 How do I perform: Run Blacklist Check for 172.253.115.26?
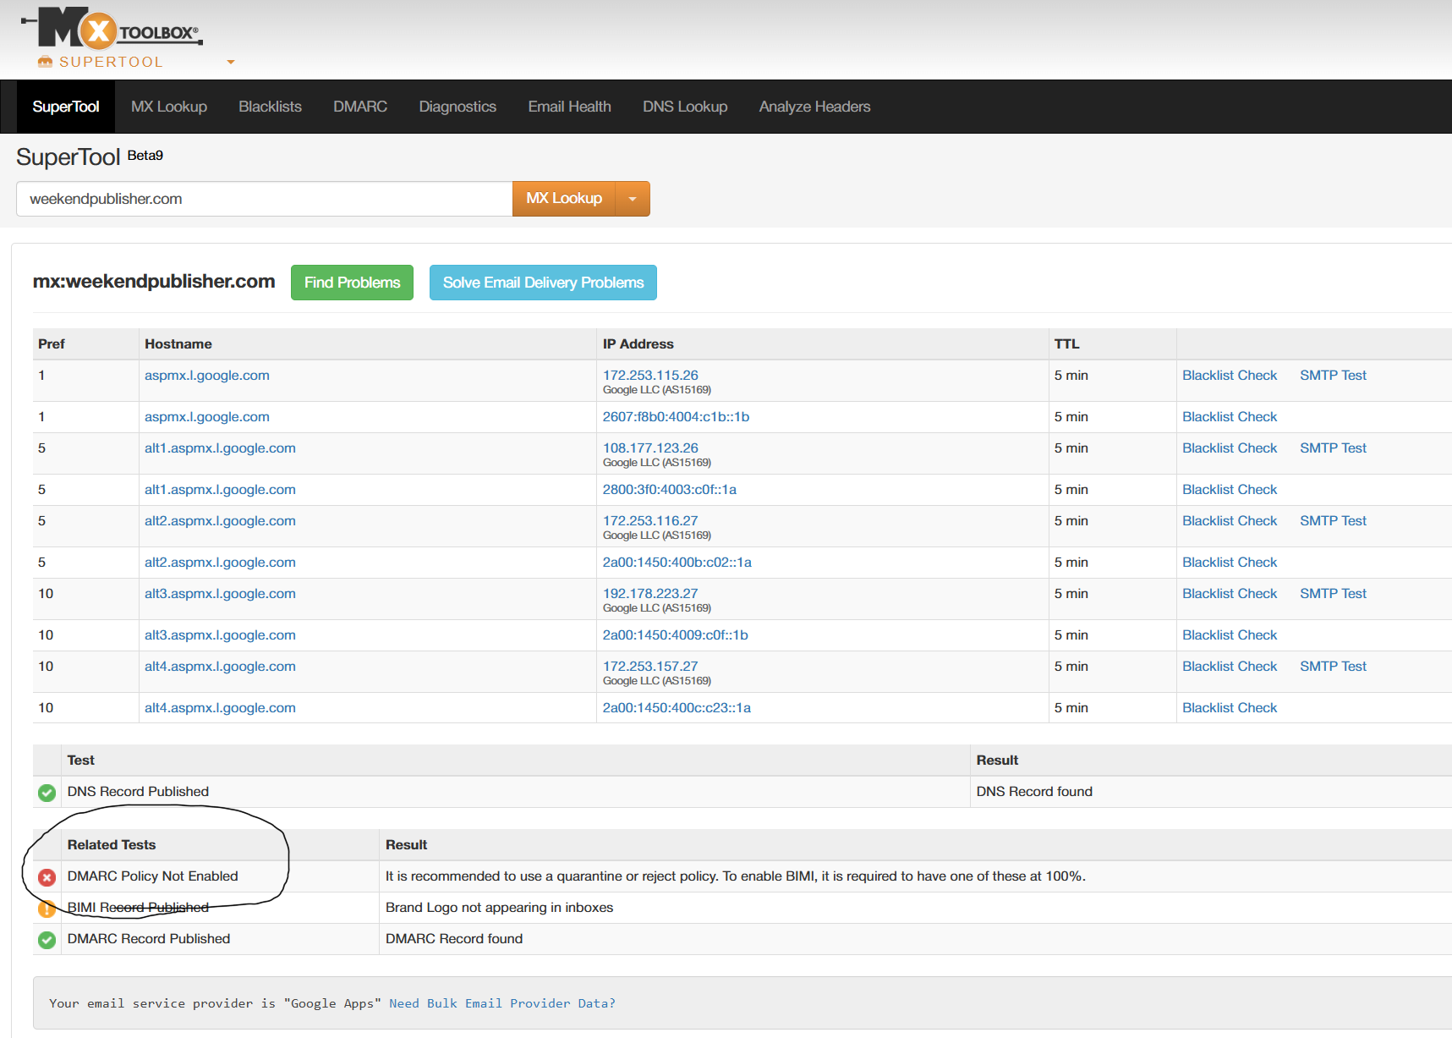tap(1230, 376)
